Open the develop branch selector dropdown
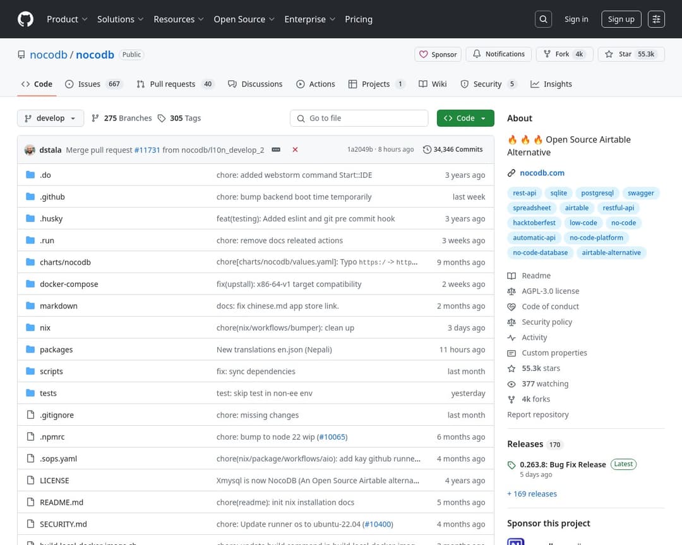 click(51, 118)
